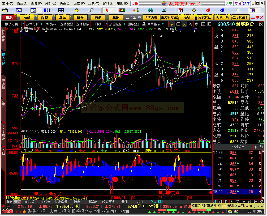Viewport: 267px width, 216px height.
Task: Switch to the TOP综合 bottom tab
Action: [45, 202]
